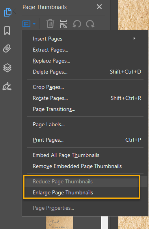This screenshot has width=149, height=229.
Task: Select Delete Pages... menu item
Action: click(x=85, y=72)
